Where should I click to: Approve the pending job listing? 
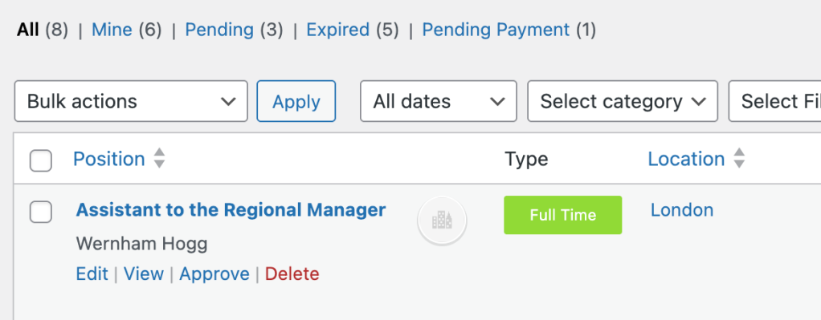(x=214, y=274)
